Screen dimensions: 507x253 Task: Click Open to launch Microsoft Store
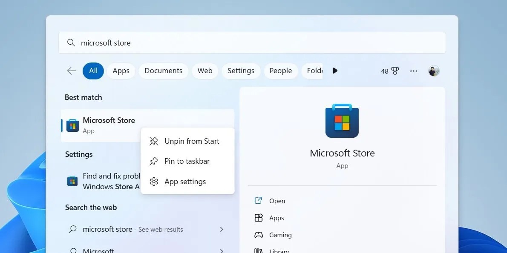tap(277, 201)
